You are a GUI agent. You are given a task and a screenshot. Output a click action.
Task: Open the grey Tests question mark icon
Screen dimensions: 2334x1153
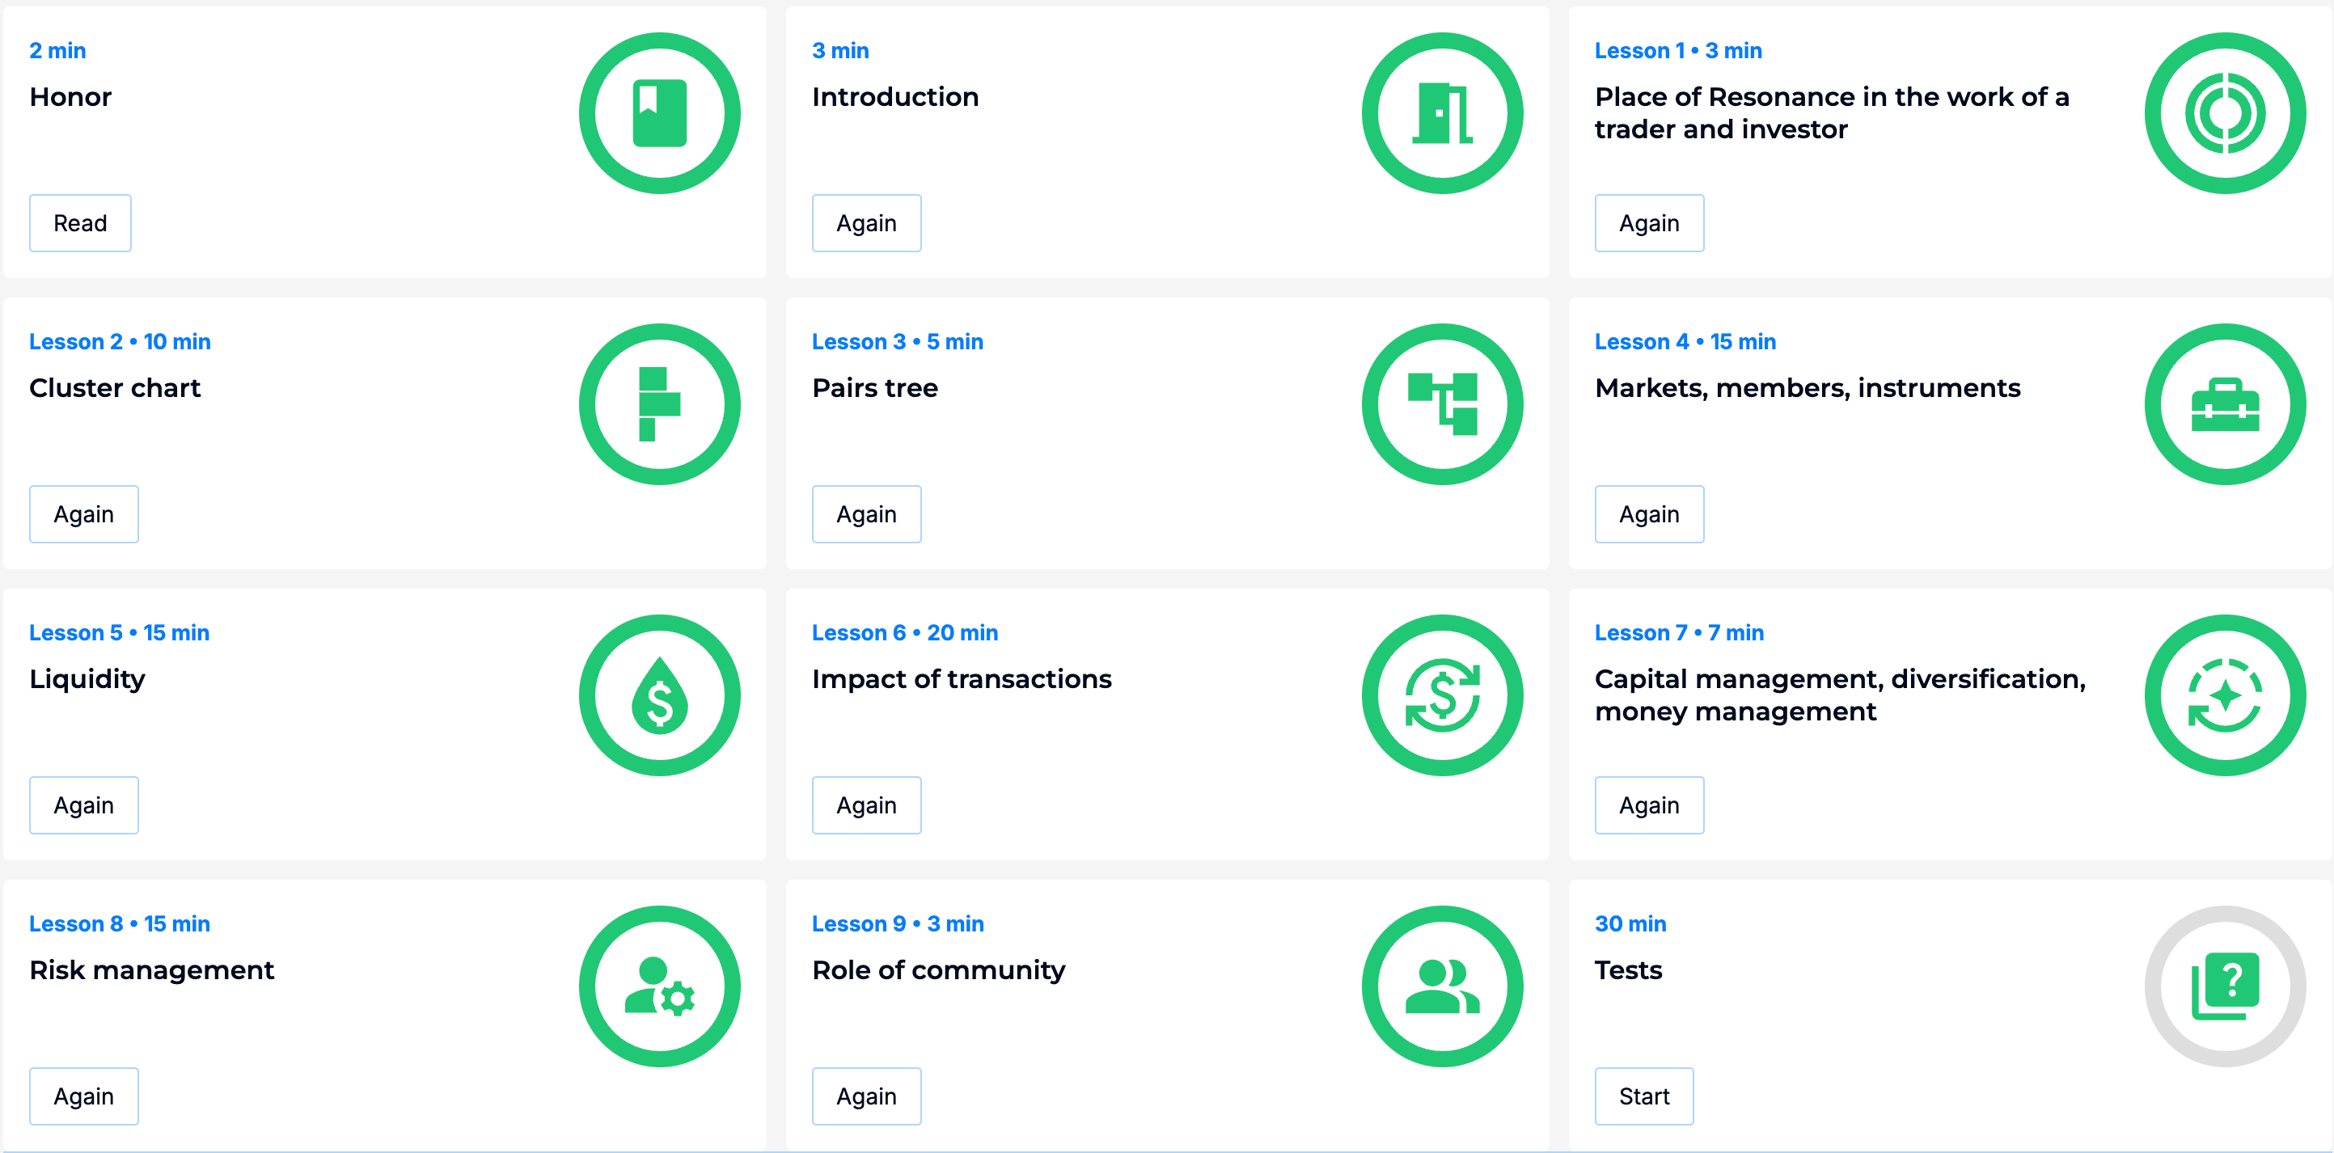2226,986
